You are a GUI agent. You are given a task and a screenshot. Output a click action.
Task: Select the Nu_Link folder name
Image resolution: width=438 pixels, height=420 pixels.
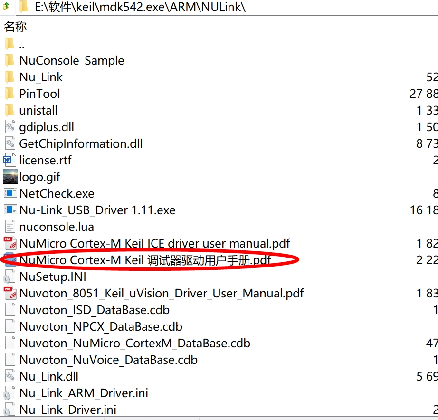[41, 77]
